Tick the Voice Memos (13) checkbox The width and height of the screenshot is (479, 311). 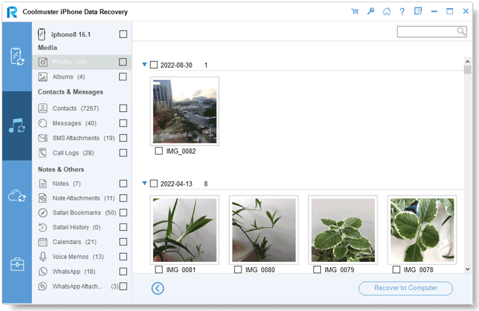pos(123,257)
